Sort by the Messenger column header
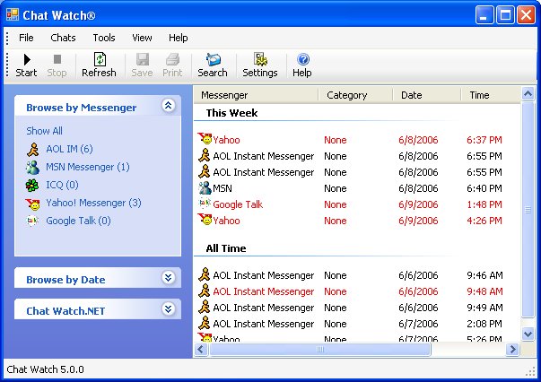The height and width of the screenshot is (382, 541). 256,95
